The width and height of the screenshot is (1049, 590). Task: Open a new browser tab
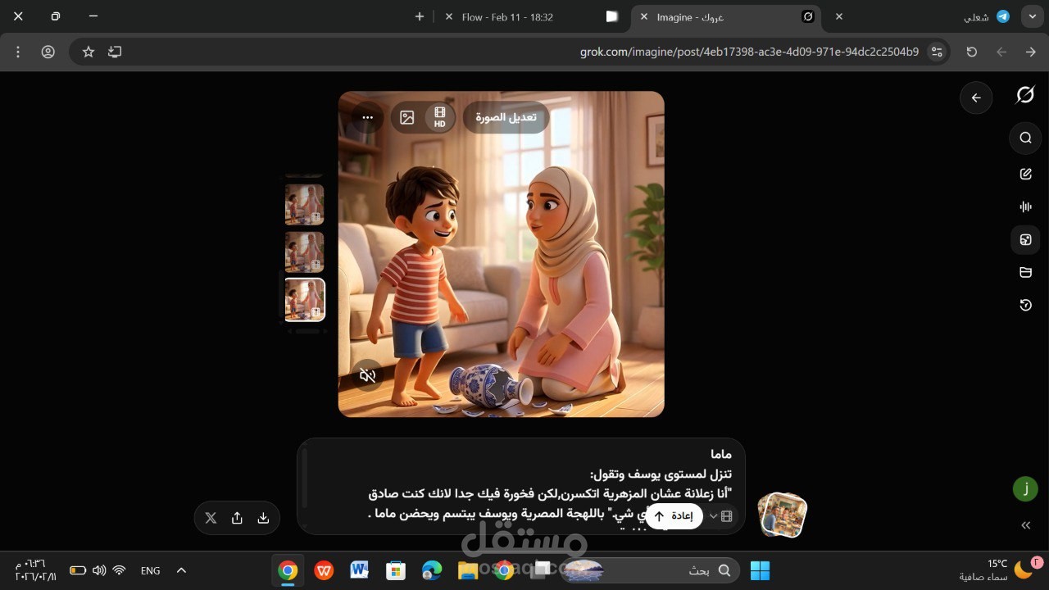pos(420,16)
